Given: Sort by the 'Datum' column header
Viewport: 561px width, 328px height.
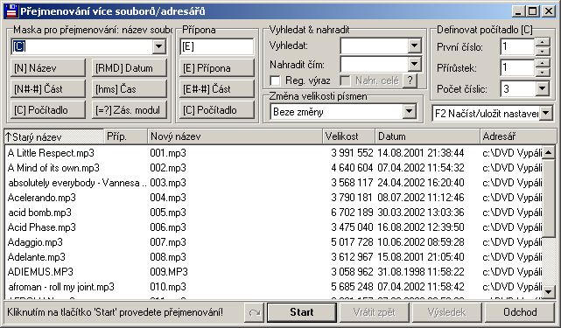Looking at the screenshot, I should 427,136.
